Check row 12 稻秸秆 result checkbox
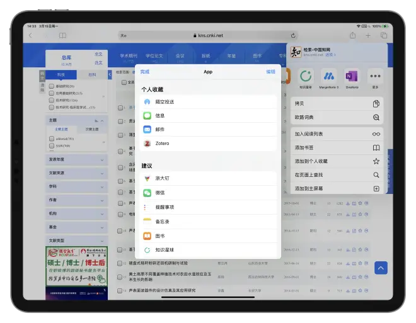Screen dimensions: 416x323 [x=120, y=263]
